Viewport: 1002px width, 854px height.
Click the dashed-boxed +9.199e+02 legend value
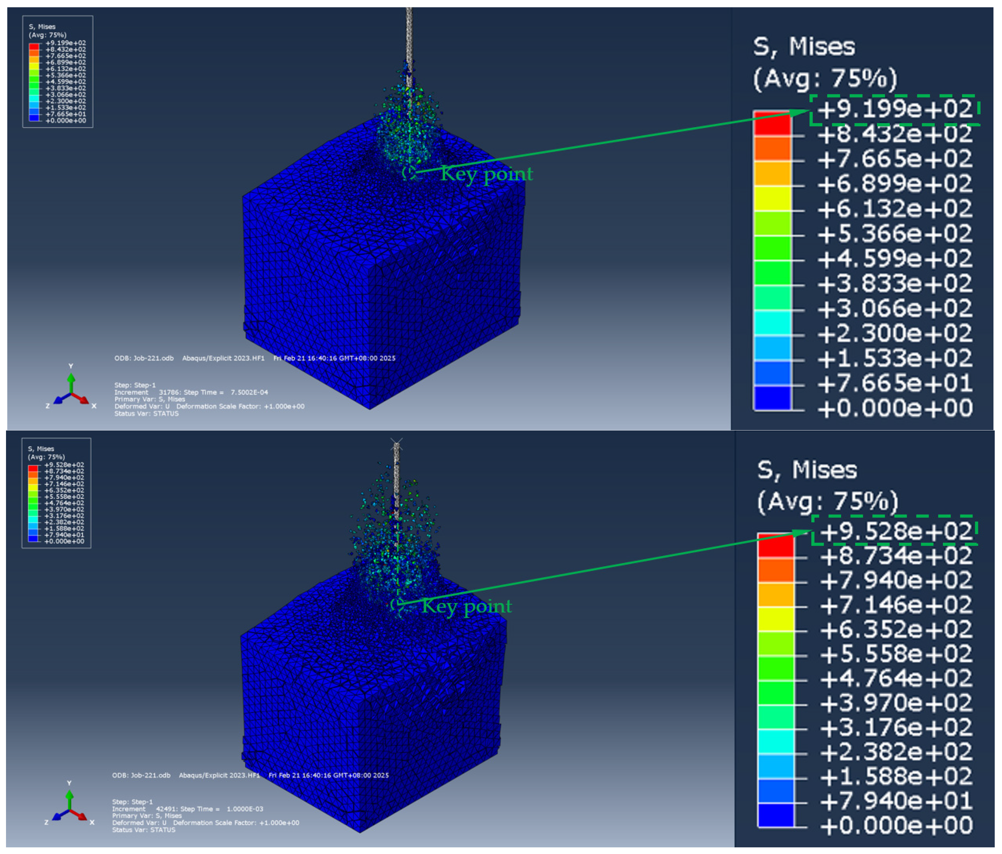[x=894, y=109]
